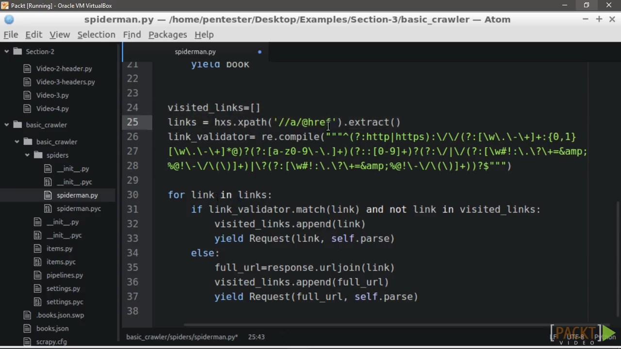Click the file icon of pipelines.py
The width and height of the screenshot is (621, 349).
[x=38, y=275]
